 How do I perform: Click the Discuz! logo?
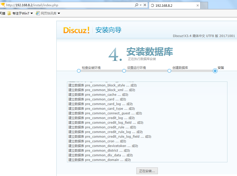pos(76,30)
